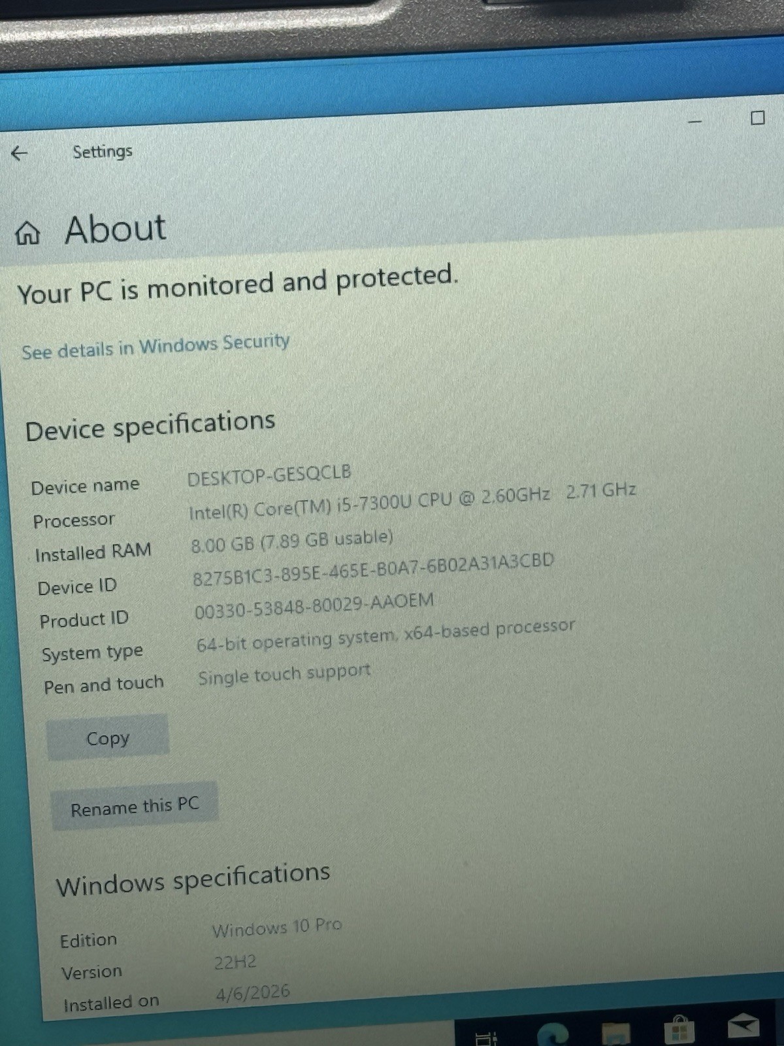This screenshot has height=1046, width=784.
Task: Select the processor value Intel Core i5-7300U
Action: (412, 501)
